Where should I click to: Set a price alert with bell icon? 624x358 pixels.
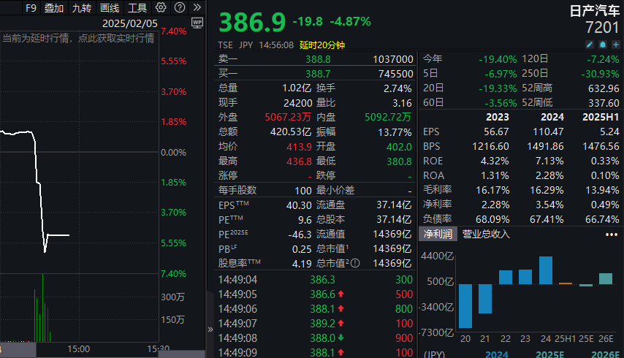tap(603, 45)
